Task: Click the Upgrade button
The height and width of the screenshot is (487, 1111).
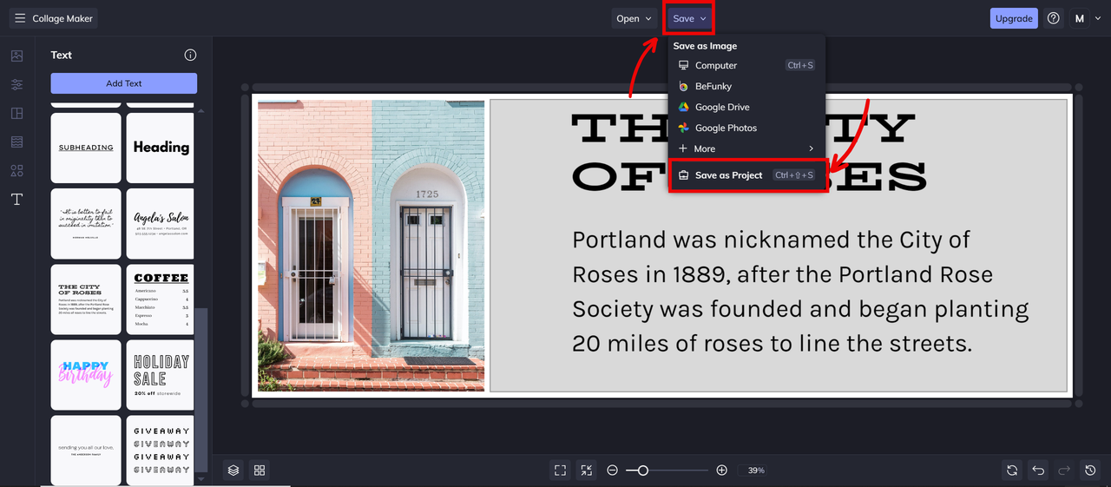Action: point(1014,18)
